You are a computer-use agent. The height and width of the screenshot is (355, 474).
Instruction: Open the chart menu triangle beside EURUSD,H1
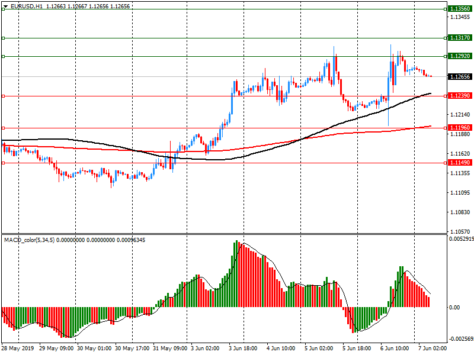pyautogui.click(x=5, y=7)
